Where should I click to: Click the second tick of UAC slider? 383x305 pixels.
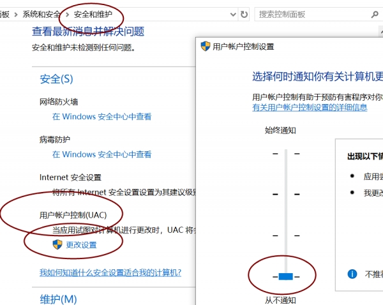(x=286, y=195)
